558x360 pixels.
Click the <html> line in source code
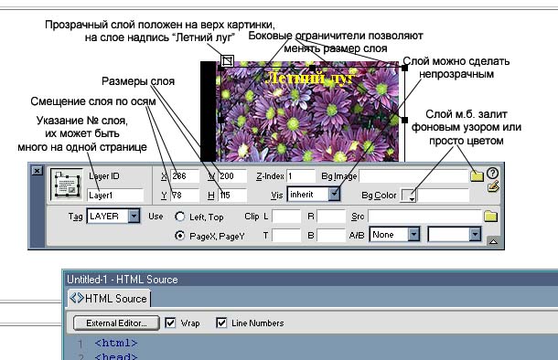coord(116,343)
